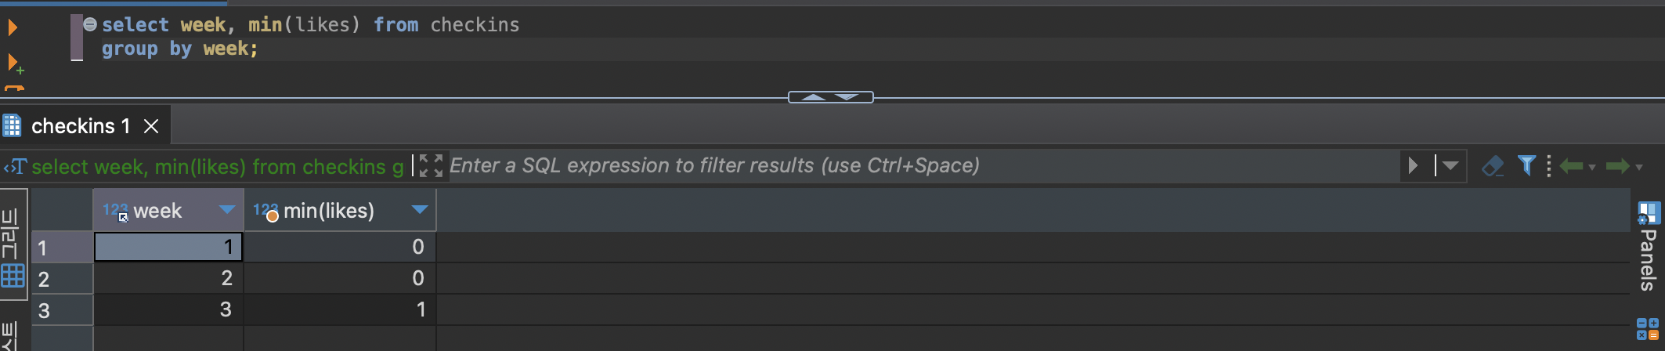This screenshot has height=351, width=1665.
Task: Run the SQL statement with orange arrow
Action: coord(13,28)
